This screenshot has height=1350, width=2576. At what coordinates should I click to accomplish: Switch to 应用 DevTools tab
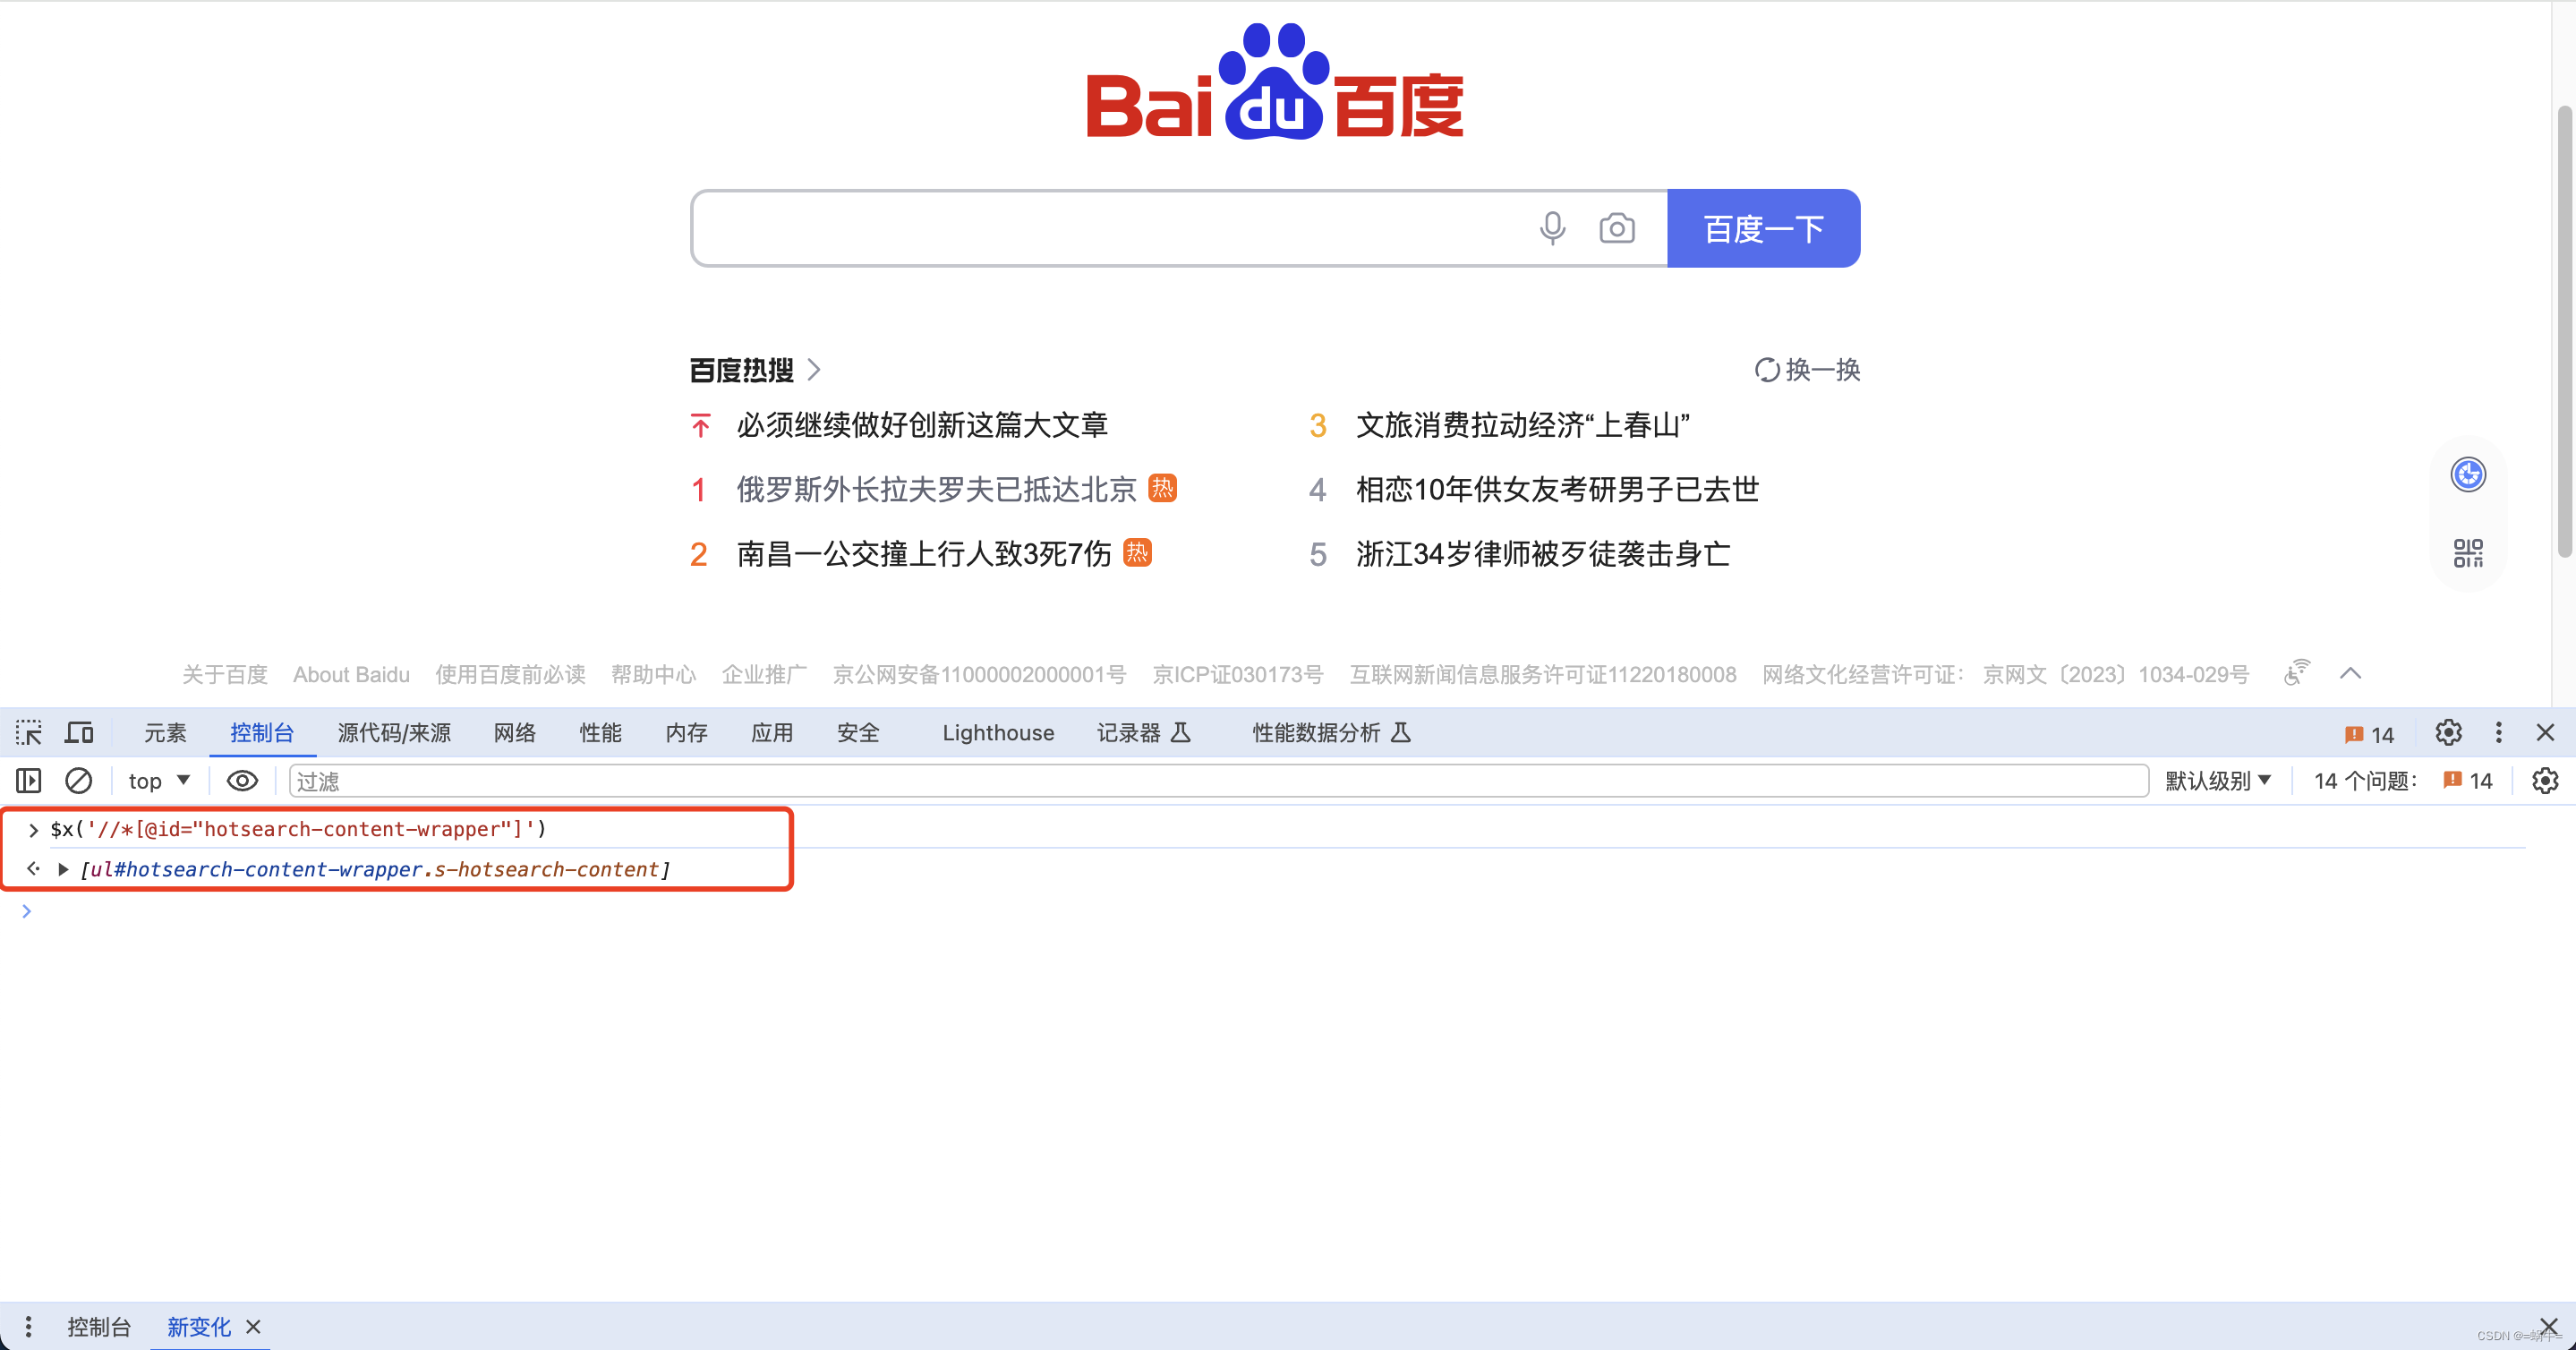tap(772, 733)
